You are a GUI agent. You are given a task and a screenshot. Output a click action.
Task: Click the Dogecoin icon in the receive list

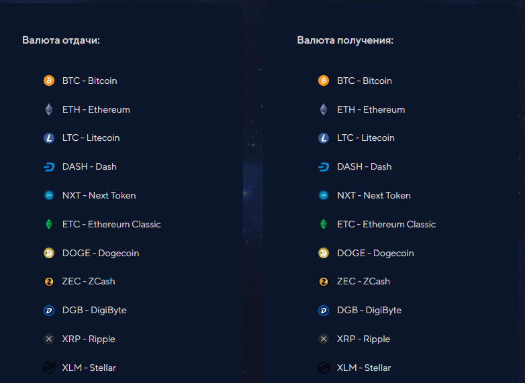(x=324, y=253)
